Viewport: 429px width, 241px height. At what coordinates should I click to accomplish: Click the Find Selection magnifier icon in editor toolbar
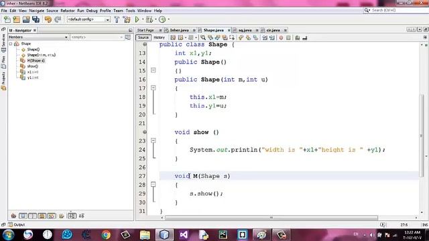(x=203, y=37)
